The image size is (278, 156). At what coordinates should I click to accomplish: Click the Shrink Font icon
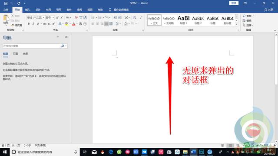(62, 17)
